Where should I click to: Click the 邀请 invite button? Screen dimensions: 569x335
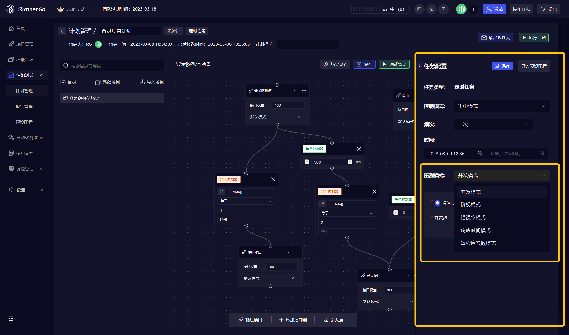494,9
